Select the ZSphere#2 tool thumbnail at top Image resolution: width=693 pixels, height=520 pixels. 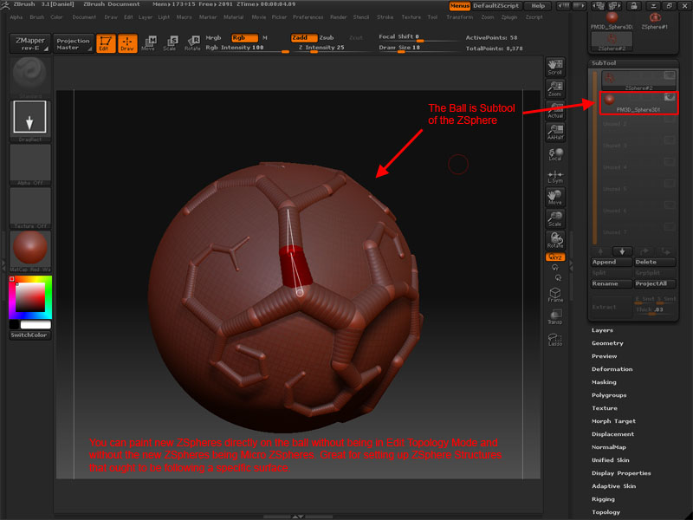tap(612, 42)
